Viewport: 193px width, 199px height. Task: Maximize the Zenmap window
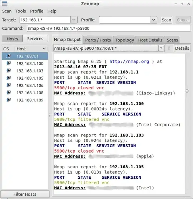point(182,4)
